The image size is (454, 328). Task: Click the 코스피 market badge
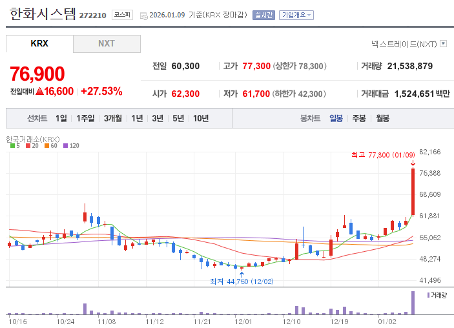click(122, 15)
